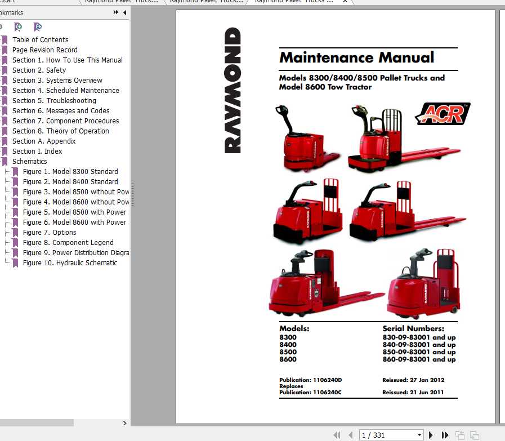Open Figure 8. Component Legend bookmark
Screen dimensions: 505x441
coord(68,243)
